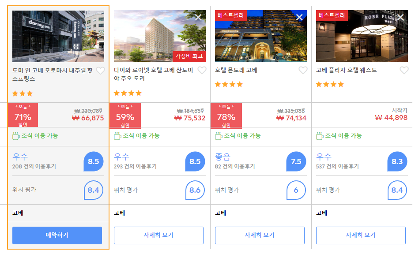This screenshot has width=415, height=254.
Task: Click the 예약하기 booking button
Action: tap(57, 235)
